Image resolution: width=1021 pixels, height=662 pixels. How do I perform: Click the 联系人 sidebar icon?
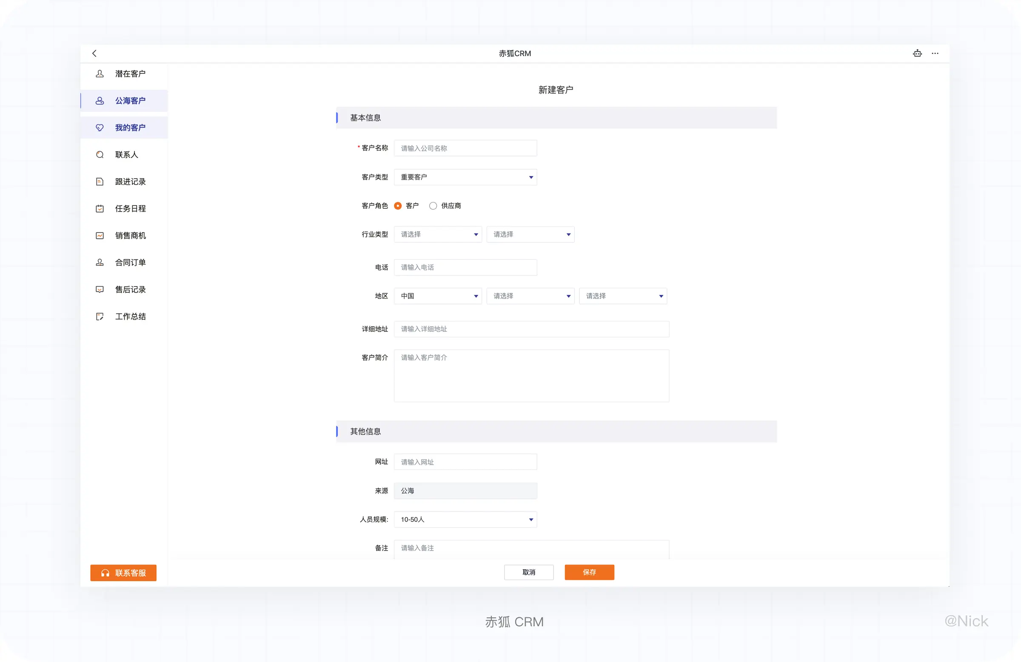pyautogui.click(x=100, y=155)
